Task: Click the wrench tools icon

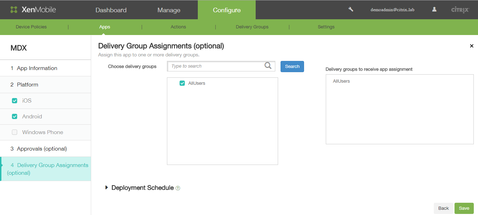Action: tap(351, 9)
